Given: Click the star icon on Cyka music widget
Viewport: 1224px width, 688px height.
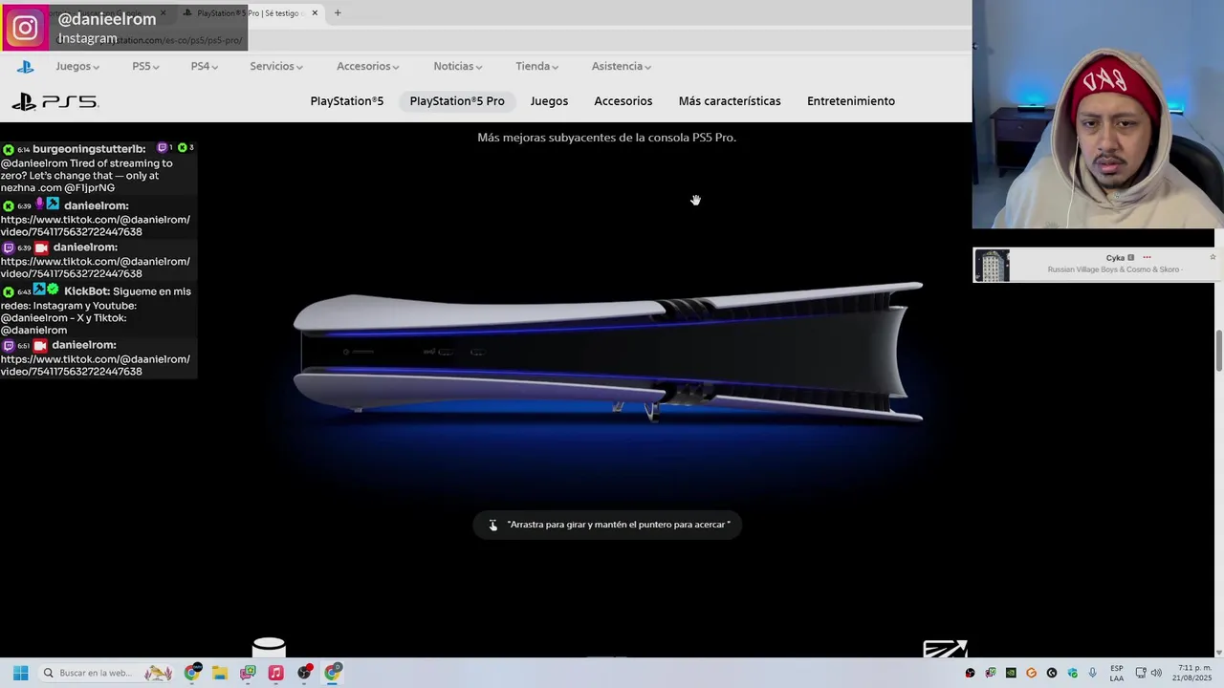Looking at the screenshot, I should click(1213, 257).
